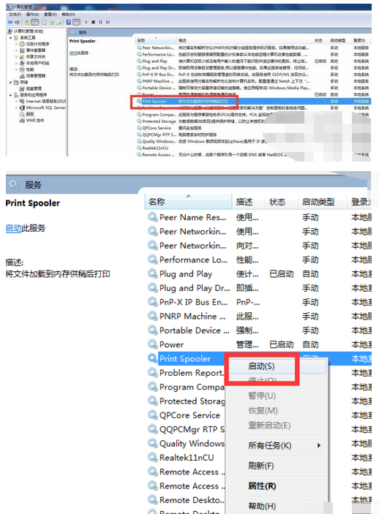The width and height of the screenshot is (379, 514).
Task: Select the Protected Storag row in enlarged list
Action: point(186,401)
